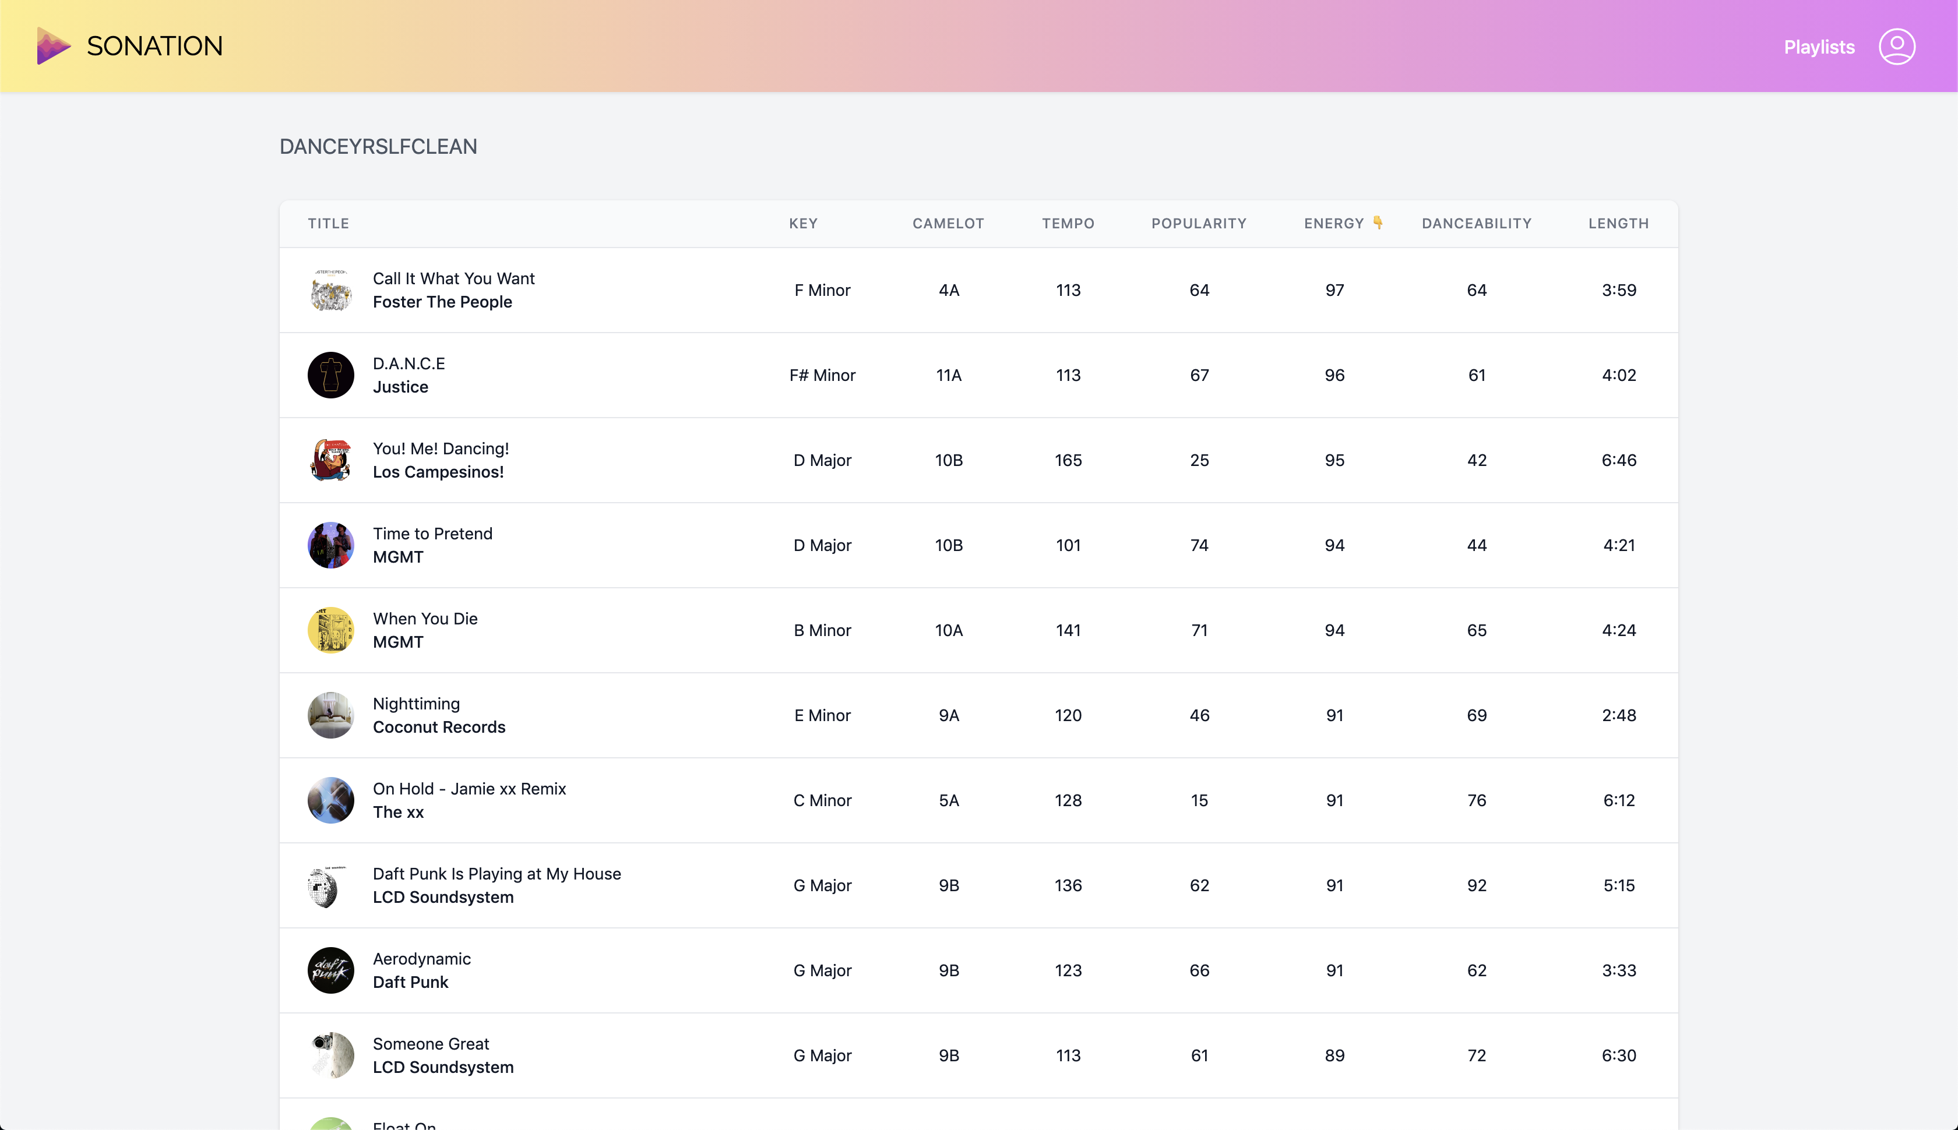This screenshot has height=1130, width=1958.
Task: Click album art for Call It What You Want
Action: (331, 290)
